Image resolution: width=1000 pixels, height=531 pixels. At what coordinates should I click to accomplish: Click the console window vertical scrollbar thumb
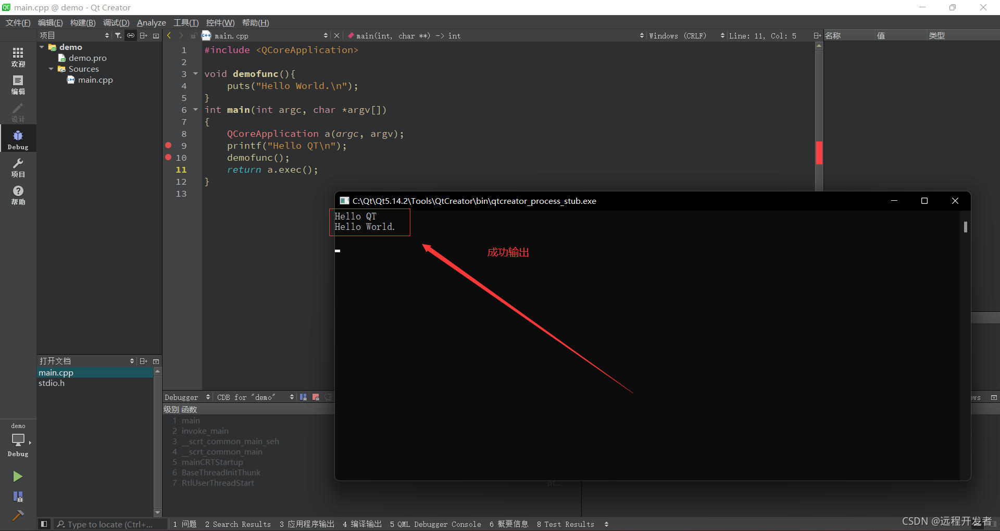click(x=966, y=227)
